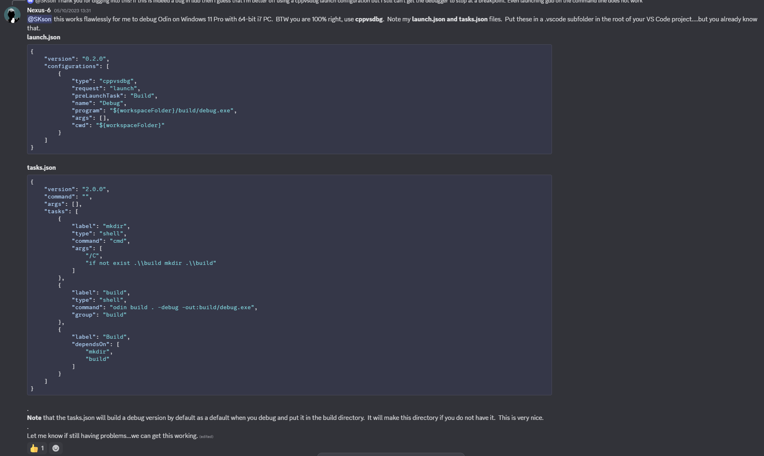The image size is (764, 456).
Task: Add a thumbs up reaction
Action: click(37, 448)
